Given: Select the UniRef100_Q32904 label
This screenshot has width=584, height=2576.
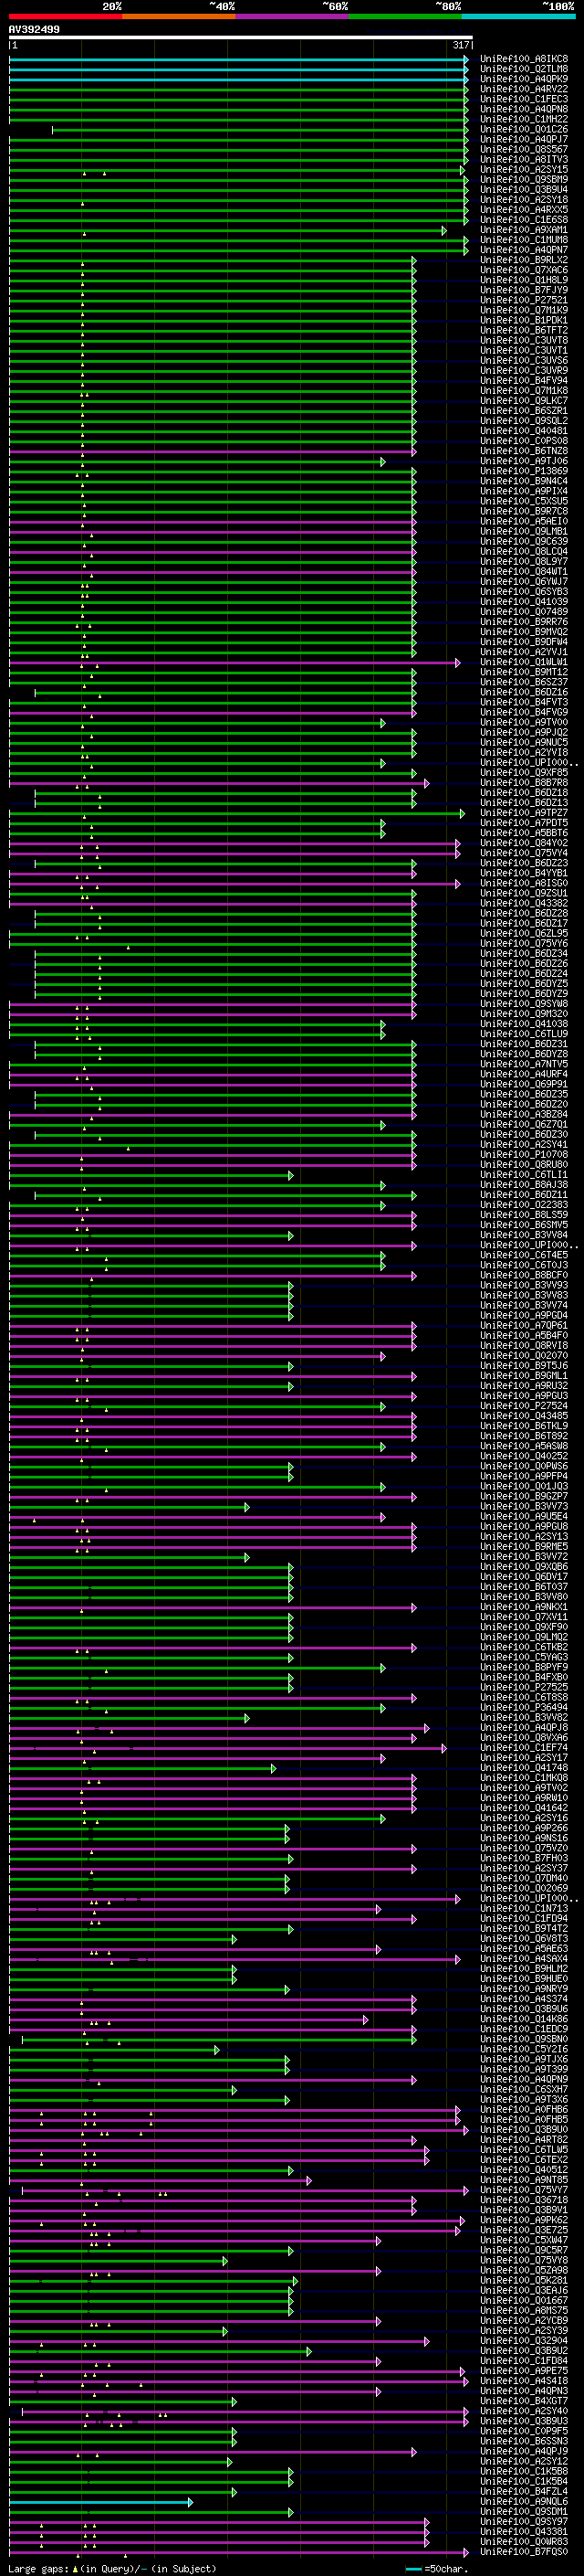Looking at the screenshot, I should point(524,2340).
